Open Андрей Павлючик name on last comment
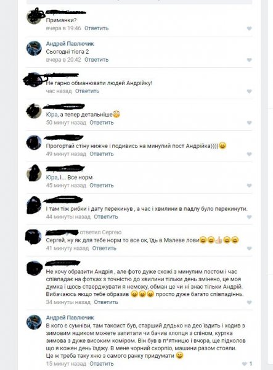Image resolution: width=273 pixels, height=370 pixels. click(70, 318)
